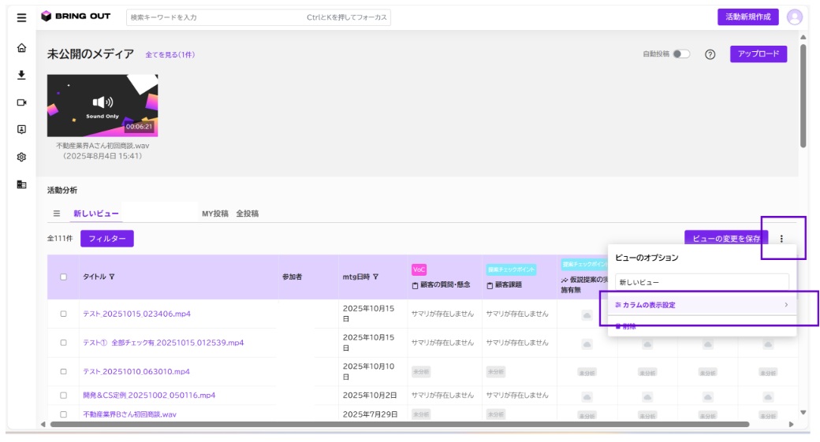
Task: Check the 開発&CS定例 row checkbox
Action: tap(63, 396)
